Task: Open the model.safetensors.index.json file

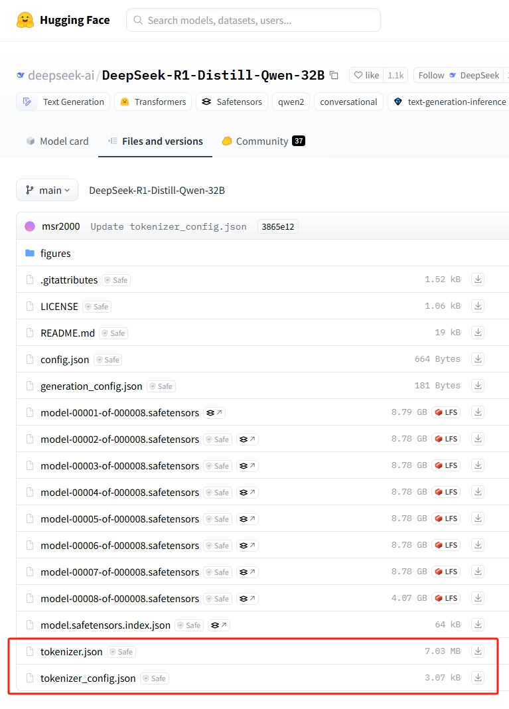Action: click(x=106, y=625)
